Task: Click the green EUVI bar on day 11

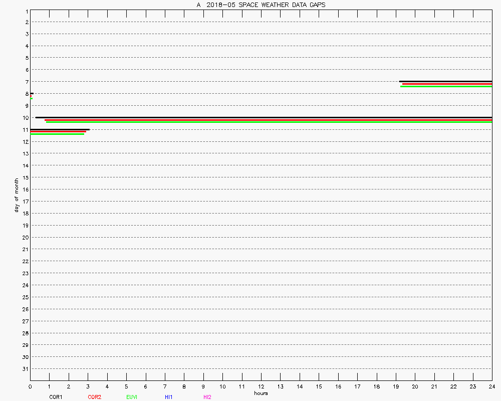Action: (x=57, y=134)
